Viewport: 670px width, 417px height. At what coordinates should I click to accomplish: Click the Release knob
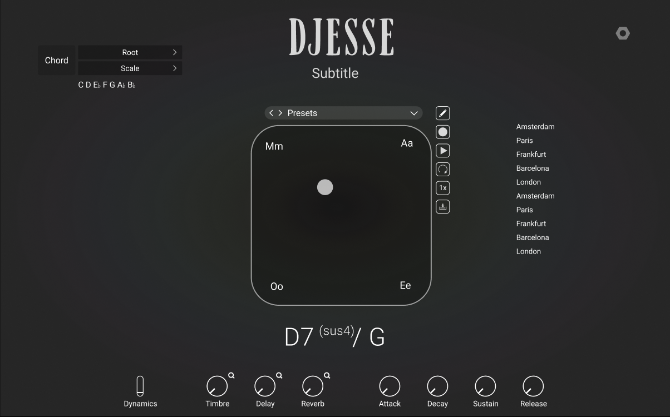(533, 386)
